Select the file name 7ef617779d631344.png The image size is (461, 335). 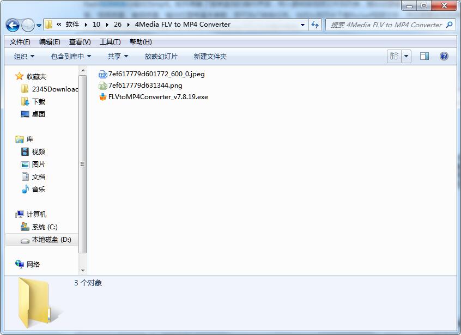(145, 86)
